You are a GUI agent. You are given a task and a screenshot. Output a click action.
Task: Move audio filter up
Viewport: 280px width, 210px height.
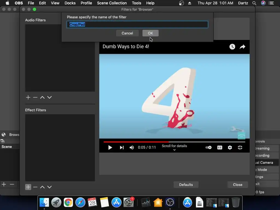click(x=42, y=97)
